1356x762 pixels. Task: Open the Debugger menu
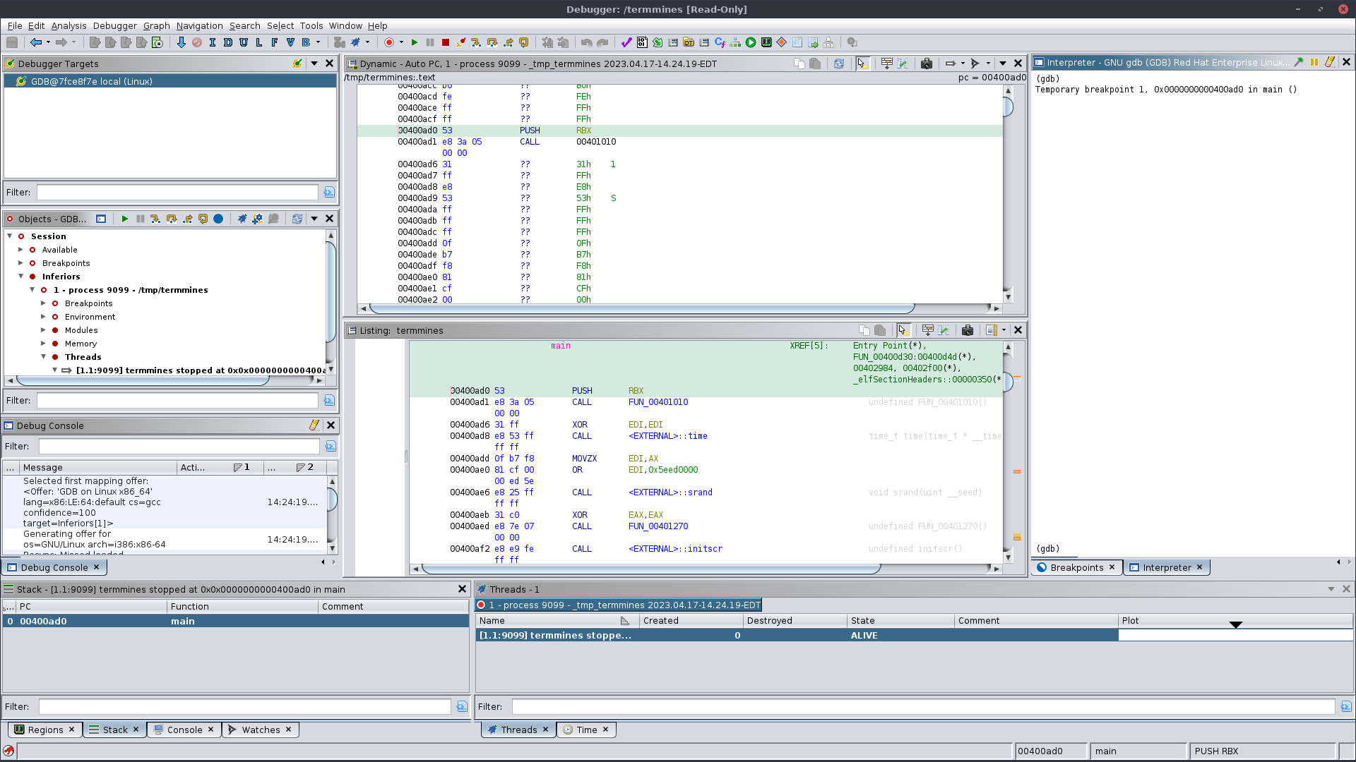114,26
